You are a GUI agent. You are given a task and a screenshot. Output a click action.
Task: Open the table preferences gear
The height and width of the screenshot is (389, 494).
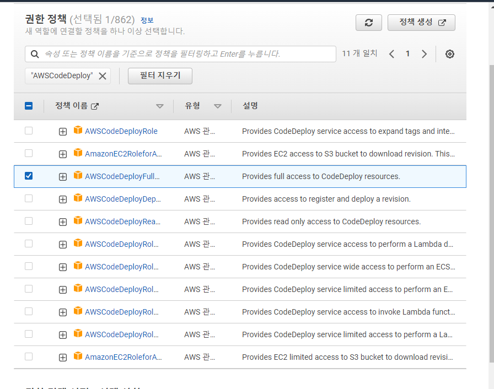tap(449, 54)
